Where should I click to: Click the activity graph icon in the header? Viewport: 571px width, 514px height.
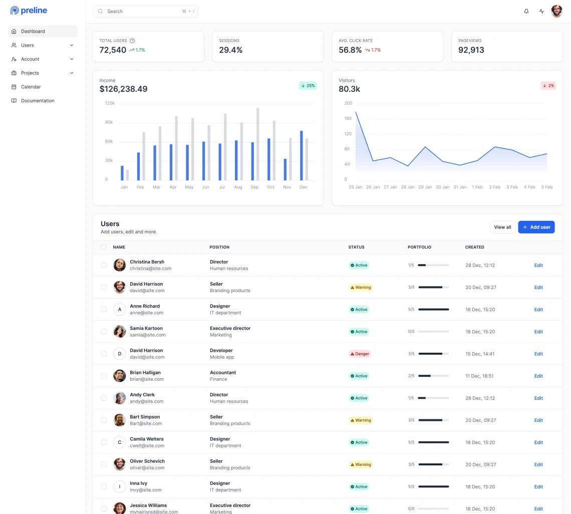[541, 11]
